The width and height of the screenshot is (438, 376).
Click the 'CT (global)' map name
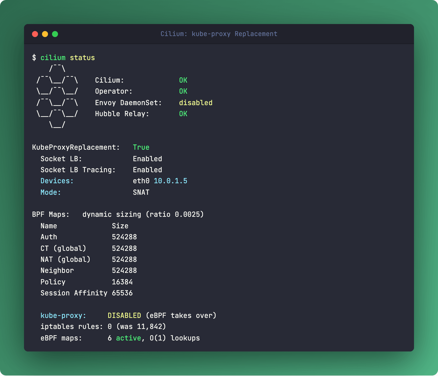[63, 248]
